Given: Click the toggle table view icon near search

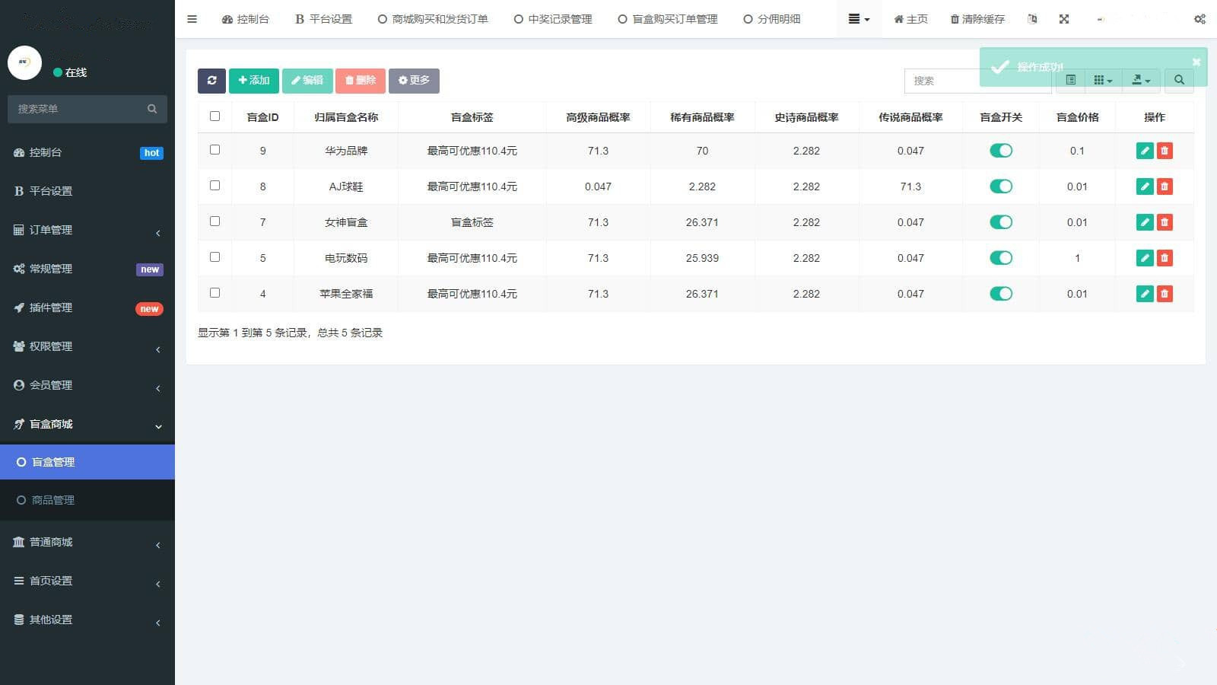Looking at the screenshot, I should (1071, 80).
